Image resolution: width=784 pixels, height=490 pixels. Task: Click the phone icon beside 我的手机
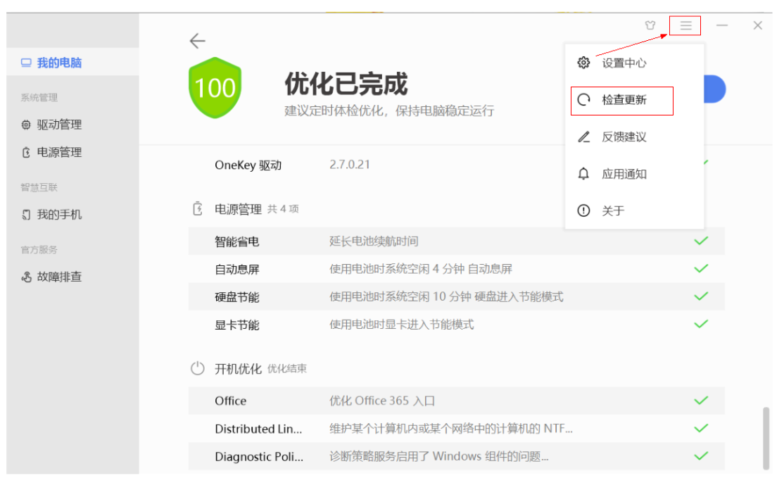pos(26,215)
